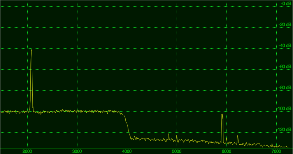Select the -60 dB scale label
Screen dimensions: 293x154
(x=285, y=66)
